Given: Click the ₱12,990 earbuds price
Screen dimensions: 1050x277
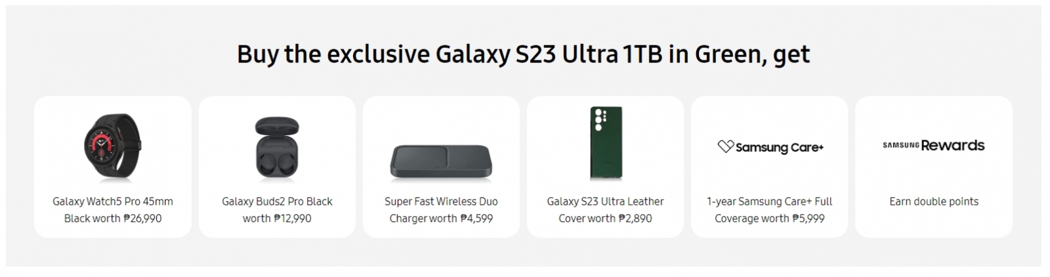Looking at the screenshot, I should tap(293, 219).
